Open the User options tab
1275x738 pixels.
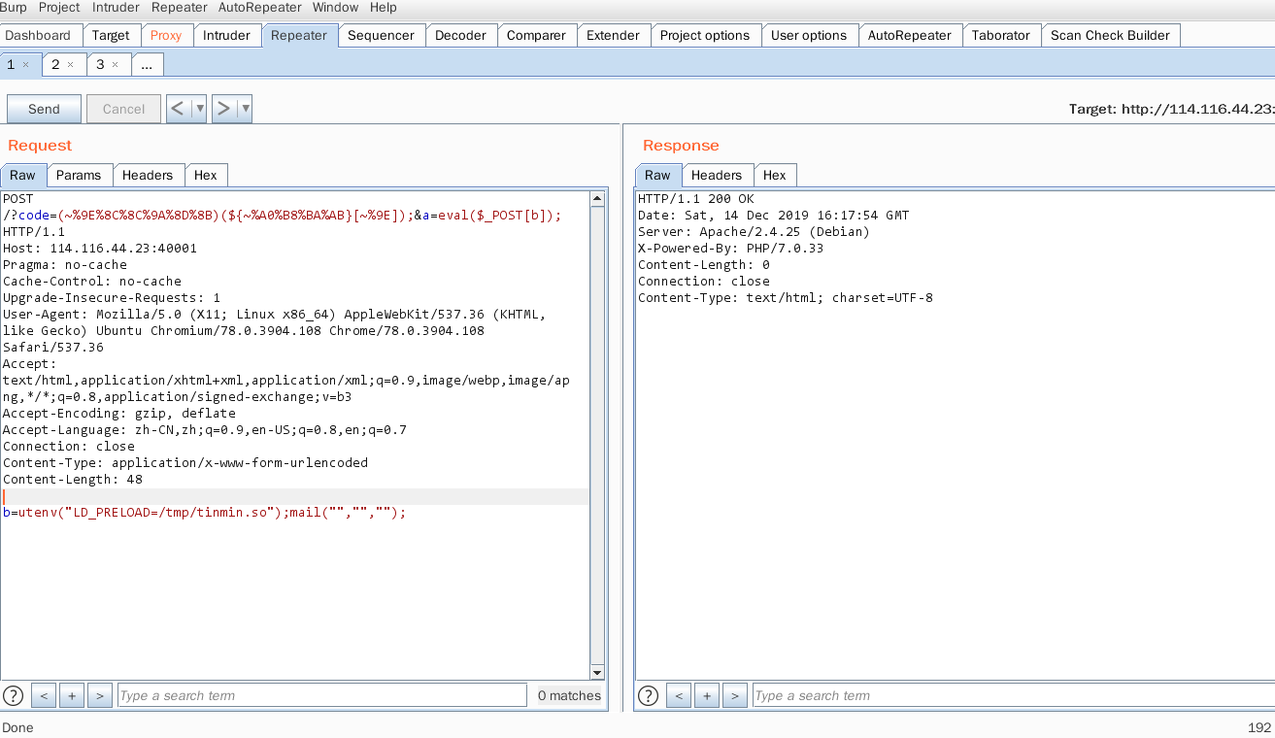click(x=809, y=35)
